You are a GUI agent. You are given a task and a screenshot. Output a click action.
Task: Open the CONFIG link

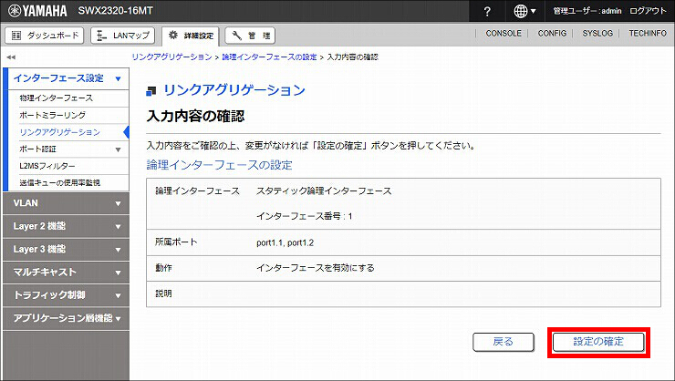[552, 33]
